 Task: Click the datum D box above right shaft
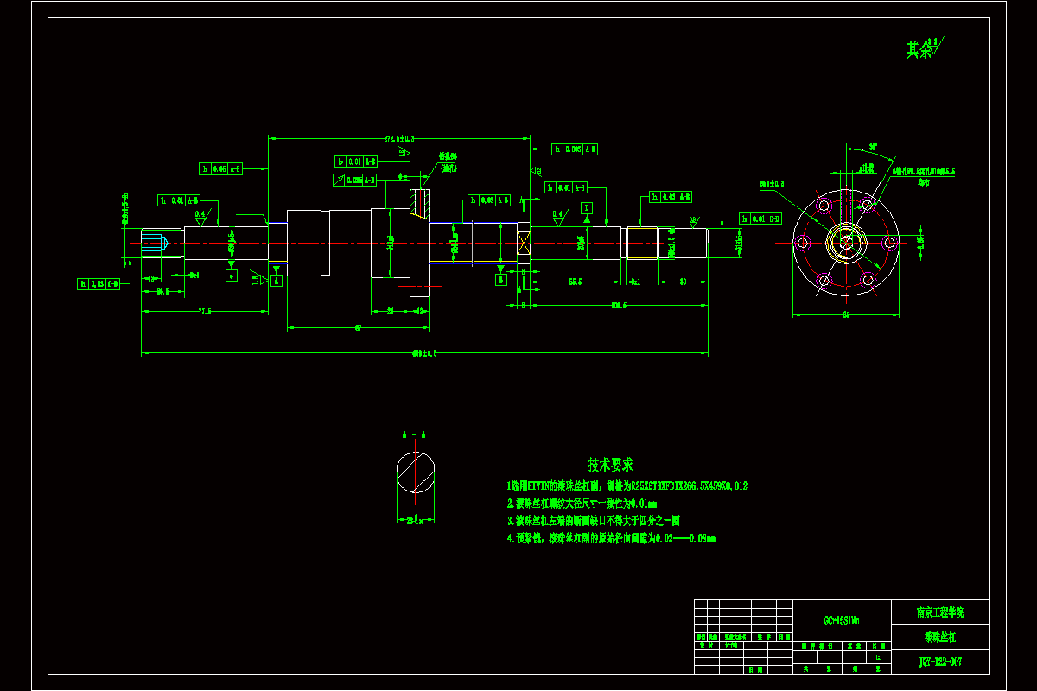[x=587, y=207]
